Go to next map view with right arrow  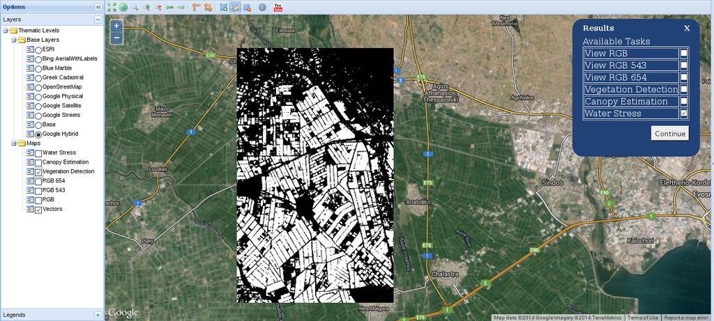[181, 7]
